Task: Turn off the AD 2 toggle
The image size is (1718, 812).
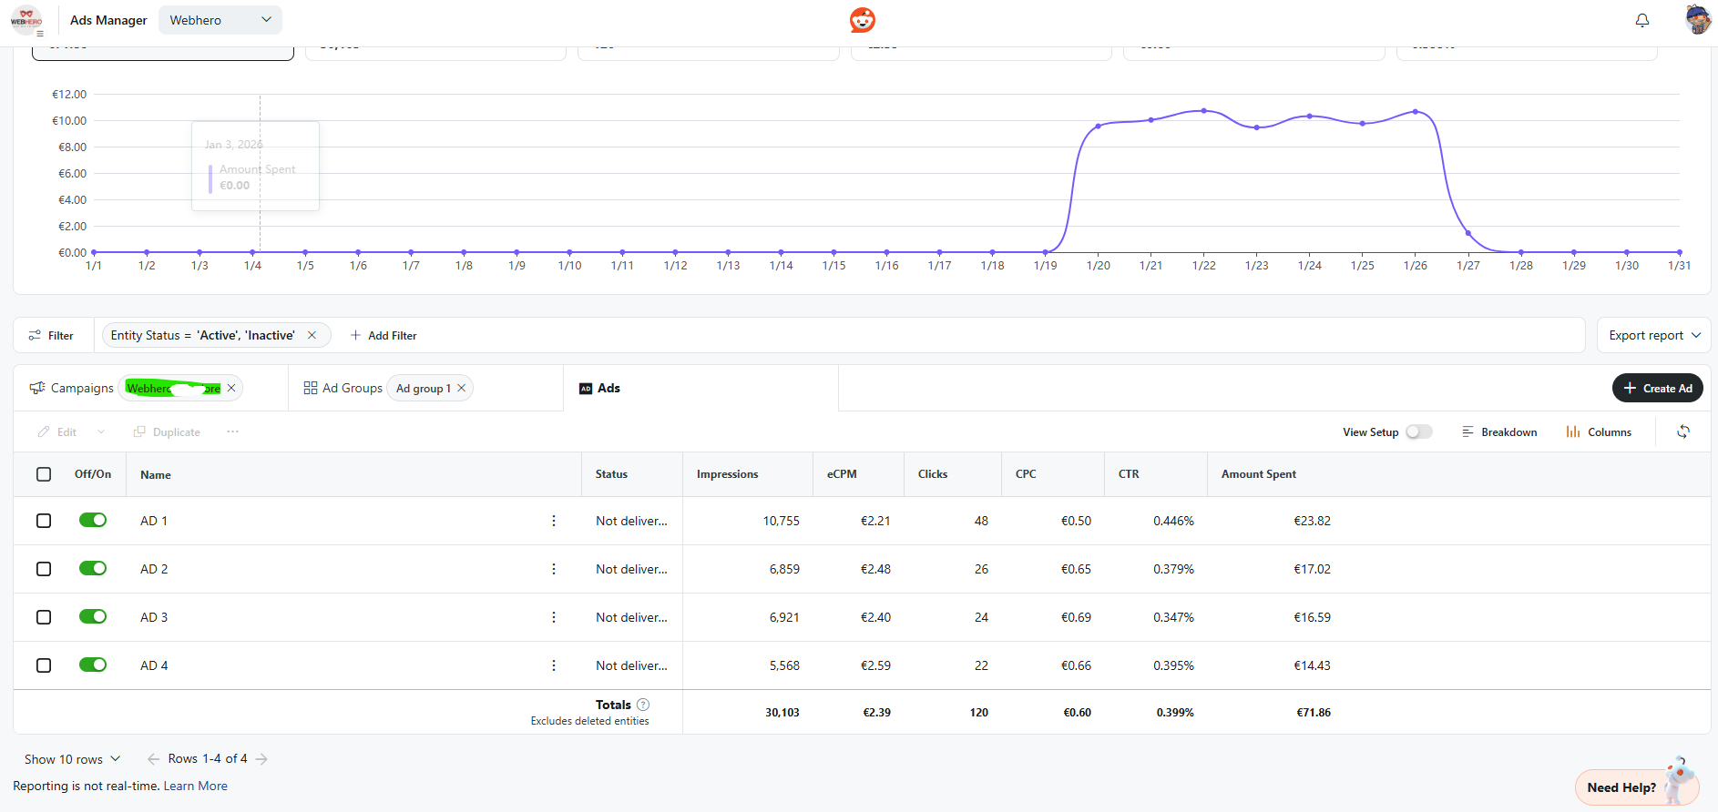Action: point(93,569)
